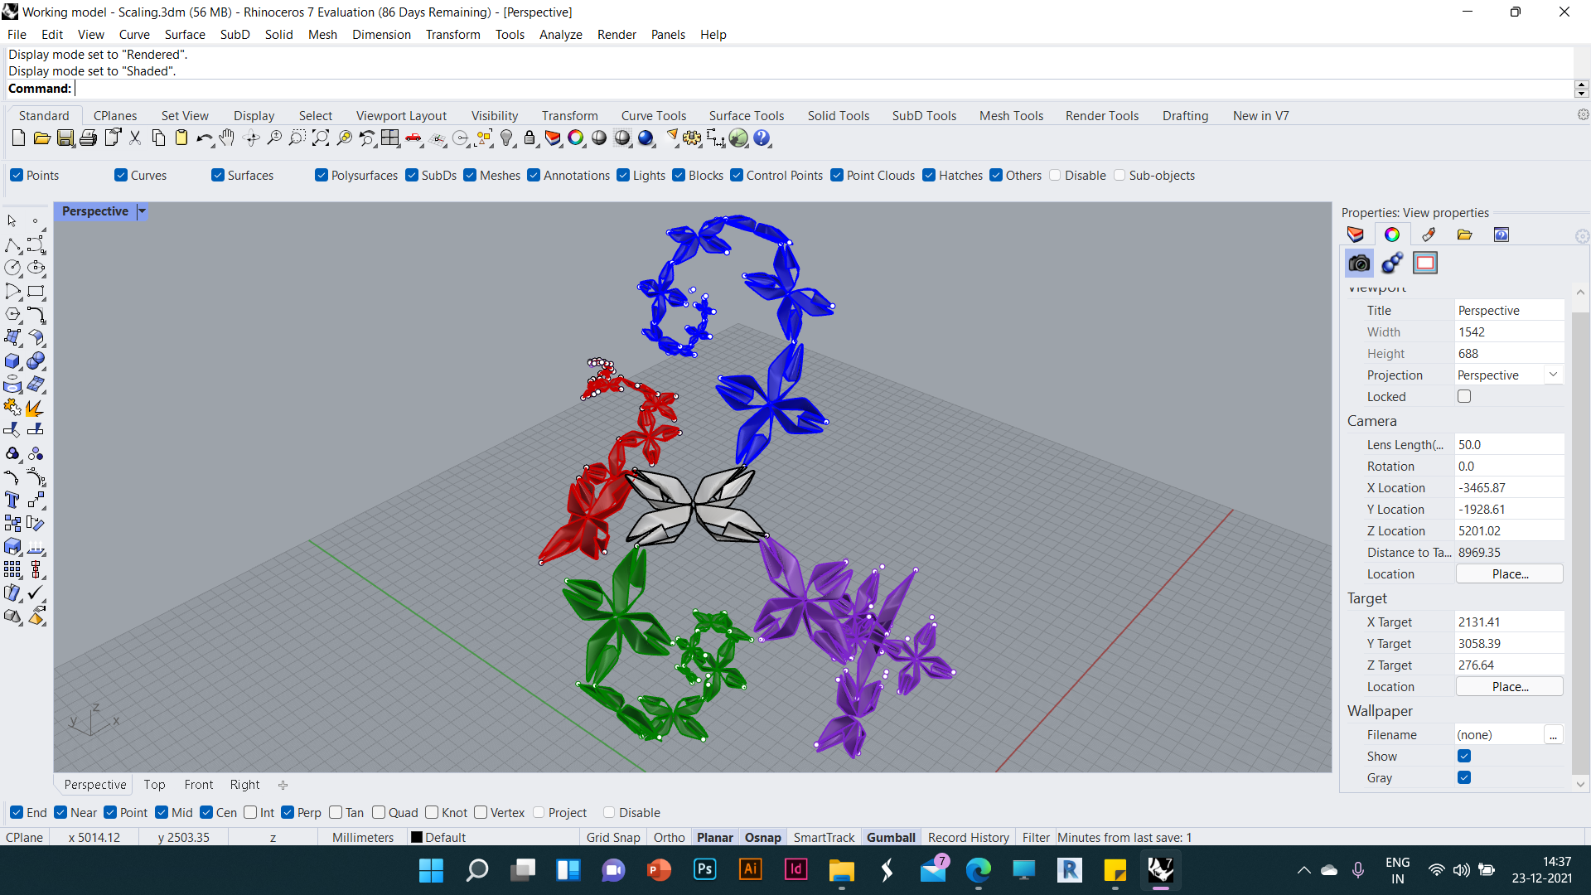Viewport: 1591px width, 895px height.
Task: Click the Materials color wheel panel icon
Action: coord(1392,235)
